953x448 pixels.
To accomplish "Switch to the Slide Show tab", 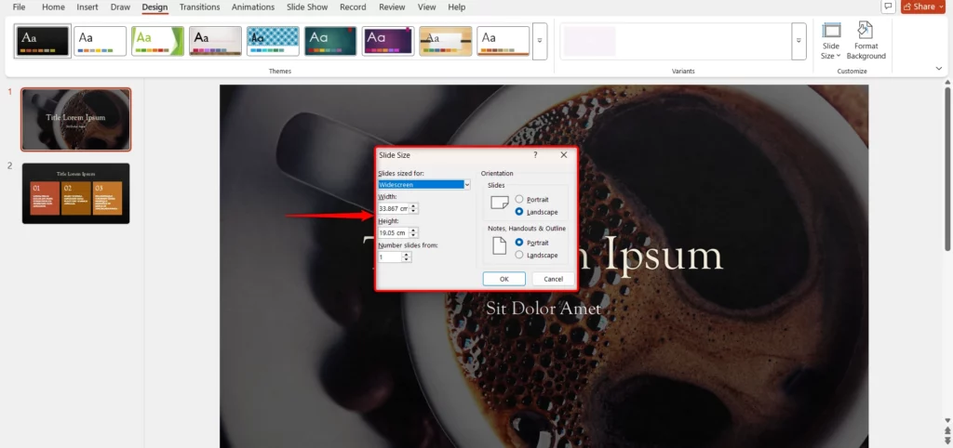I will (x=305, y=7).
